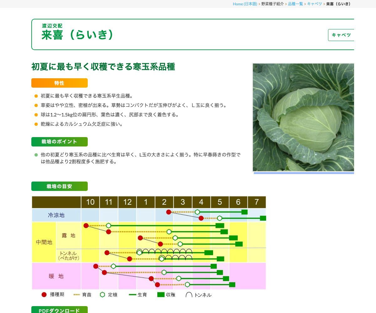376x313 pixels.
Task: Click the 育苗 dotted line legend icon
Action: click(77, 295)
